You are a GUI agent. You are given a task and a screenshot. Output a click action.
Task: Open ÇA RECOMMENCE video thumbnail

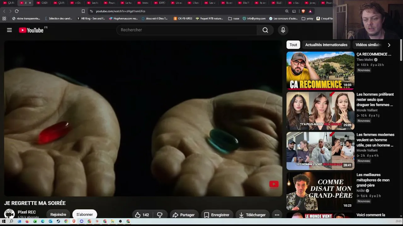(321, 71)
